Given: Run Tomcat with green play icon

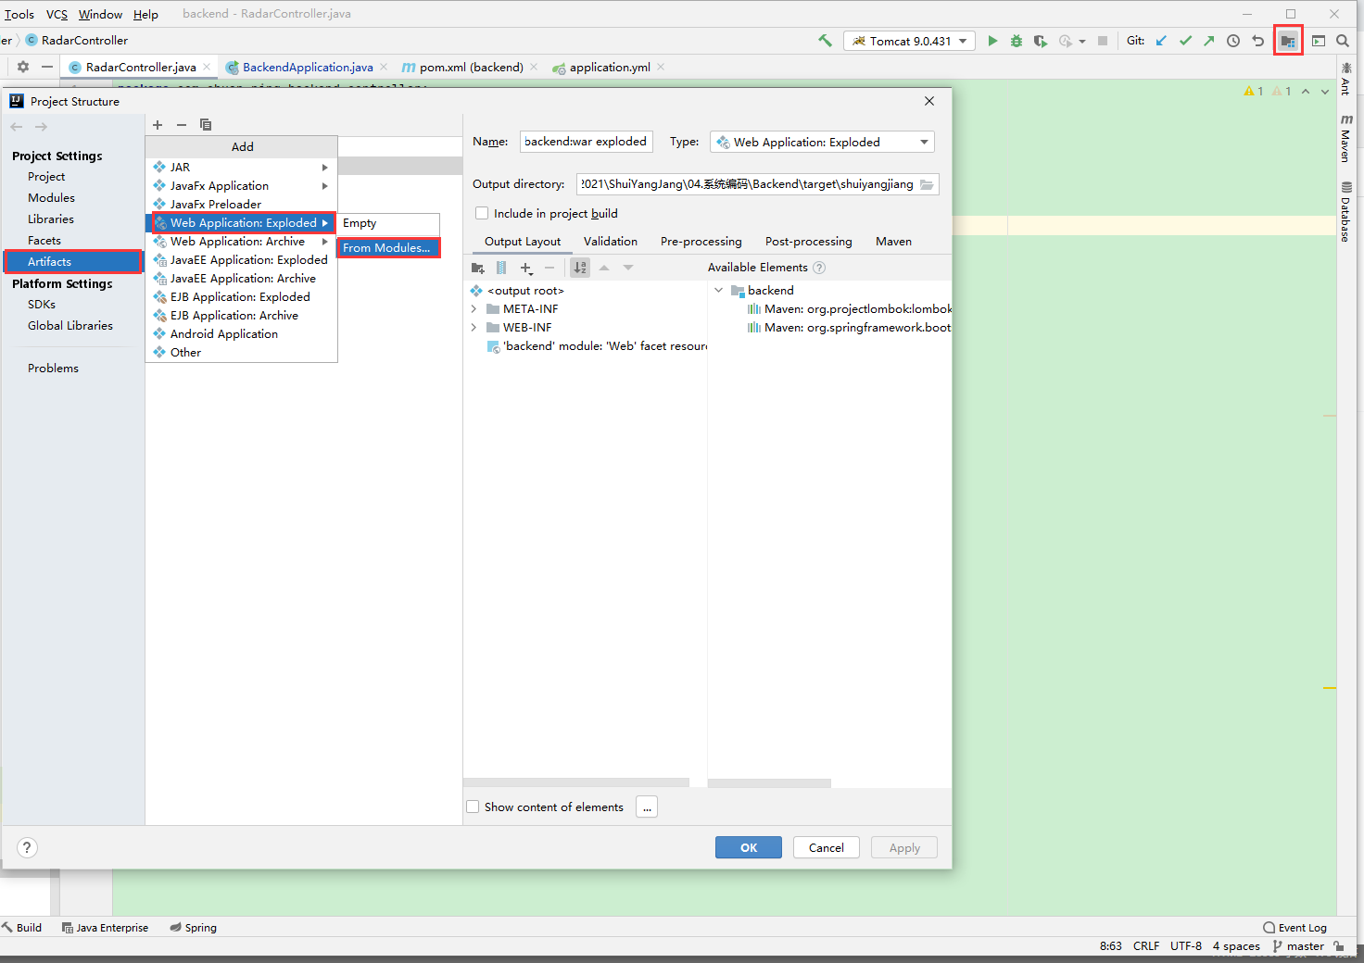Looking at the screenshot, I should [x=992, y=41].
